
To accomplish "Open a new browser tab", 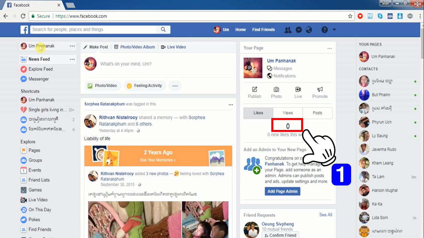I will [x=70, y=5].
